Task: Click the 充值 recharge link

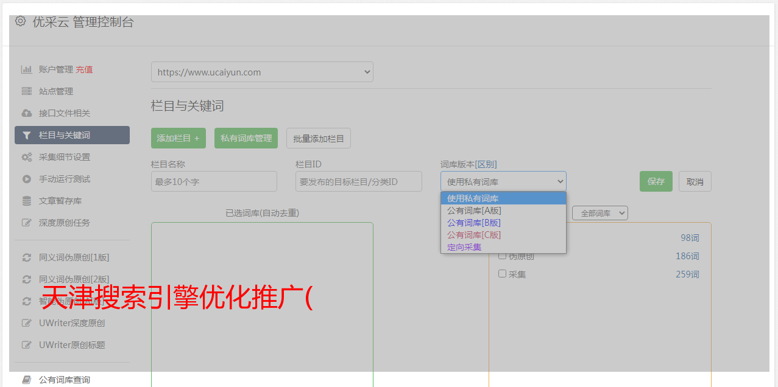Action: tap(84, 69)
